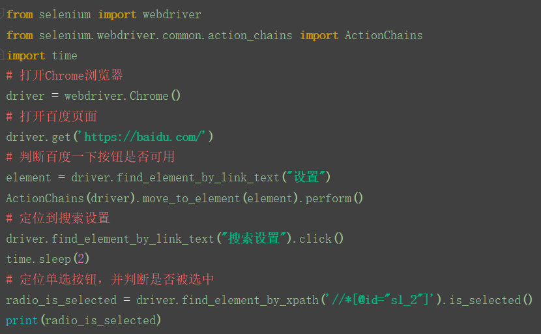Image resolution: width=541 pixels, height=334 pixels.
Task: Click the comment '# 定位到搜索设置'
Action: (x=58, y=218)
